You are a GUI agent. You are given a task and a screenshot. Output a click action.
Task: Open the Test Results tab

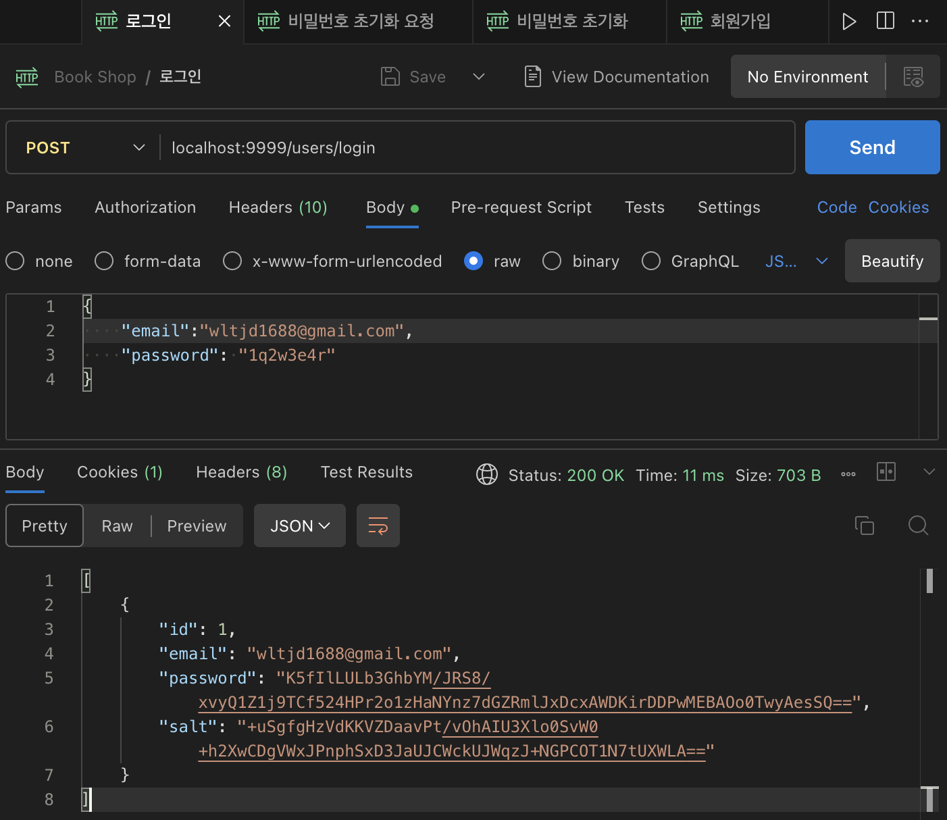pyautogui.click(x=366, y=472)
